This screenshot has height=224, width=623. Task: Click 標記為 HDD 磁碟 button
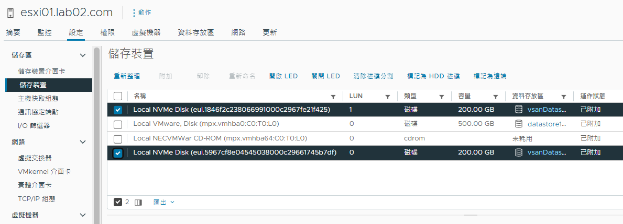click(x=433, y=76)
